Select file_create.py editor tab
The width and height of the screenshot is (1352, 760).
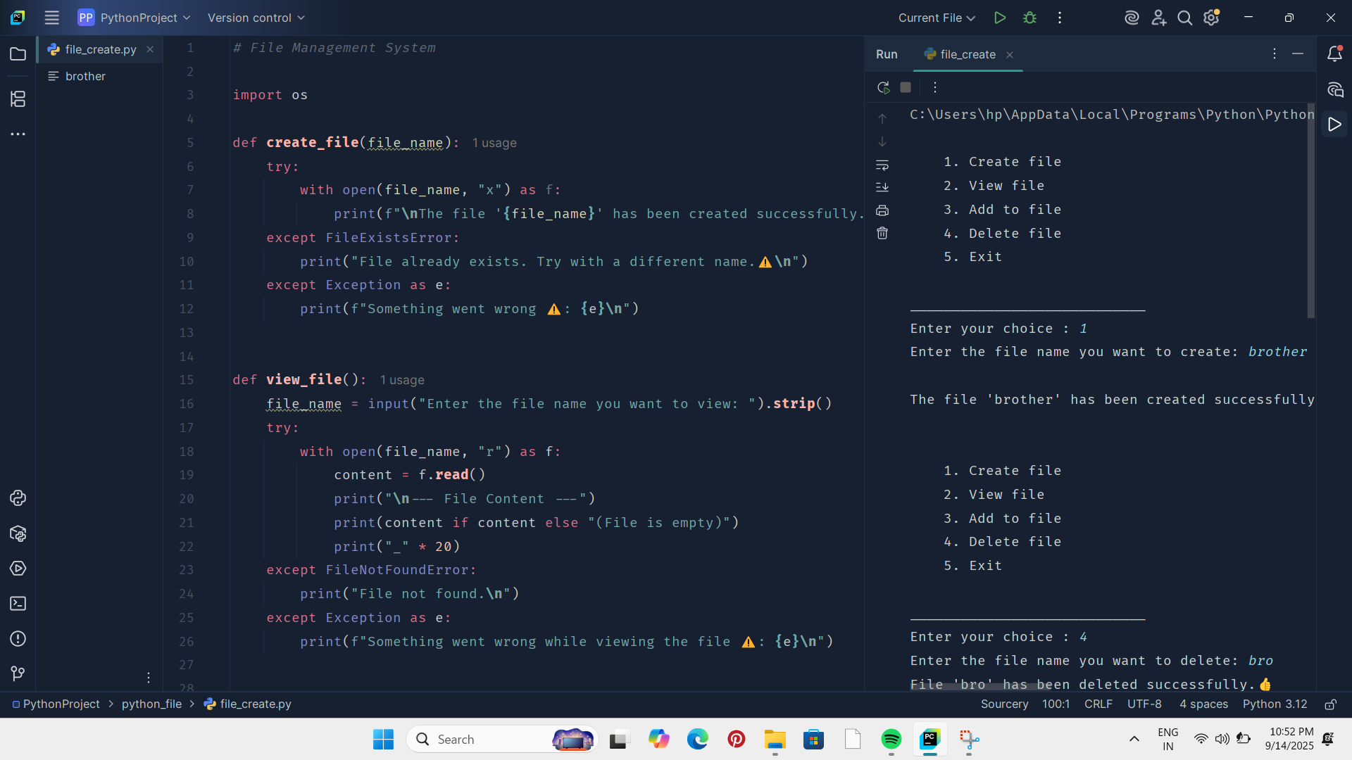[x=100, y=49]
